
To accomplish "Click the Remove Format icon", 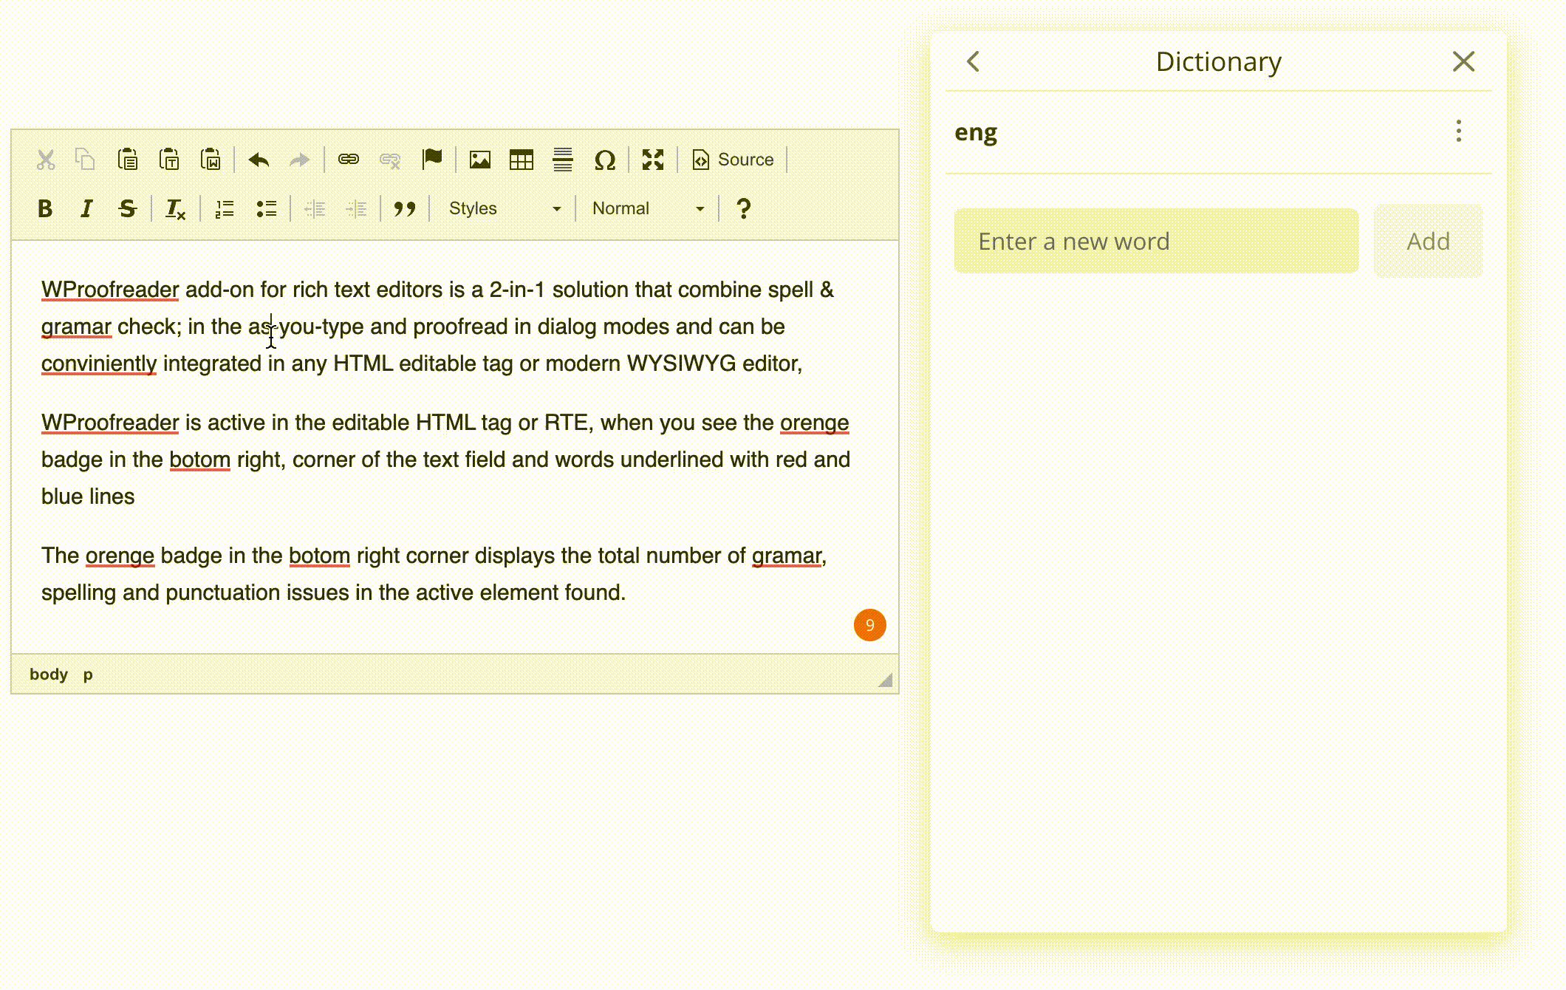I will (x=175, y=209).
